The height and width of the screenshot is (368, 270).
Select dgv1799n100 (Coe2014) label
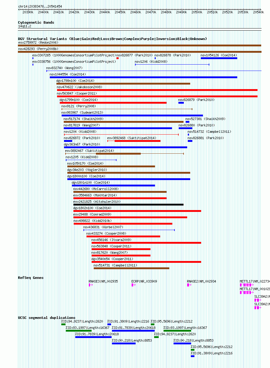click(x=79, y=100)
